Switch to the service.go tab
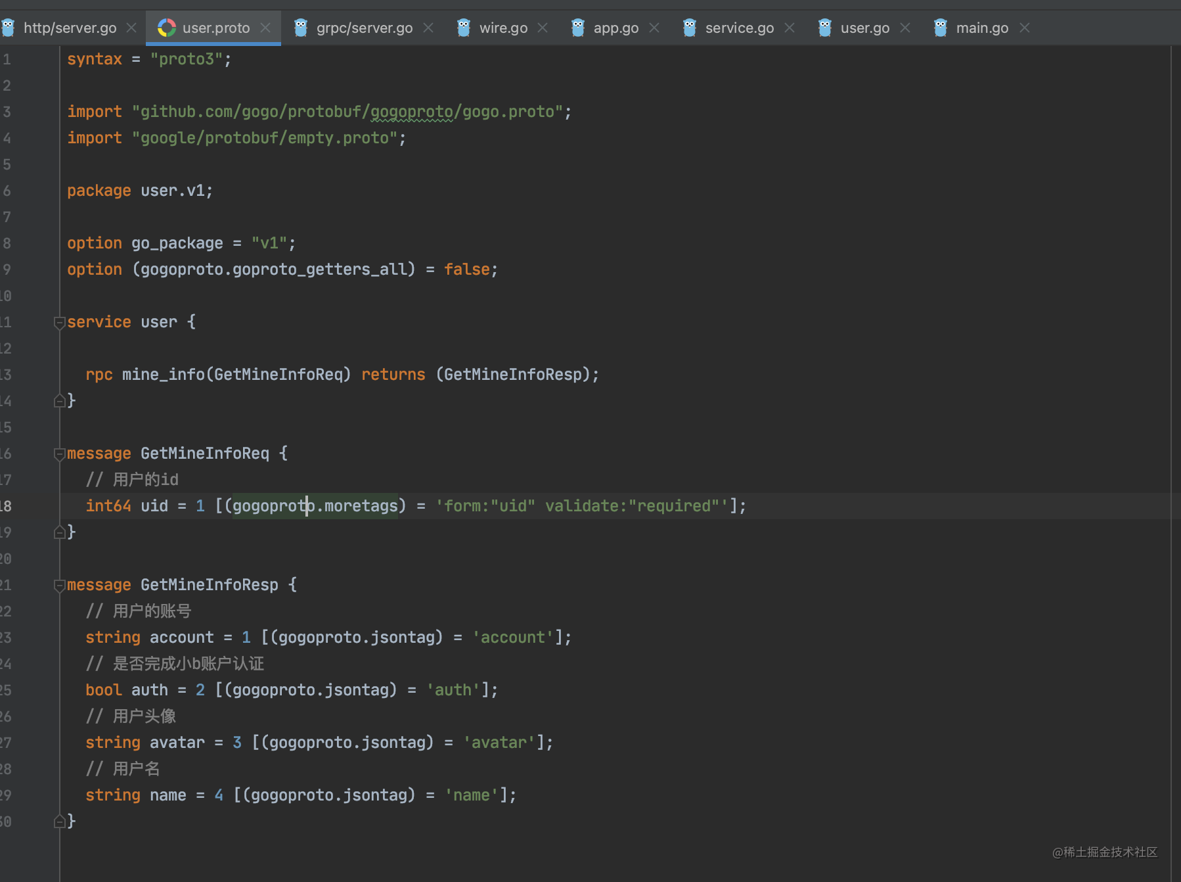Viewport: 1181px width, 882px height. tap(740, 28)
